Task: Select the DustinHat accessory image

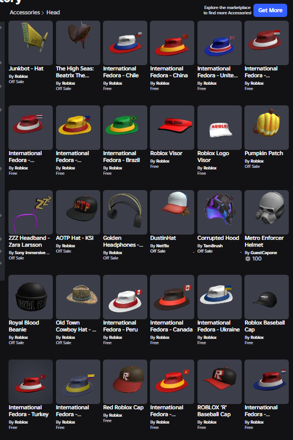Action: [x=172, y=212]
